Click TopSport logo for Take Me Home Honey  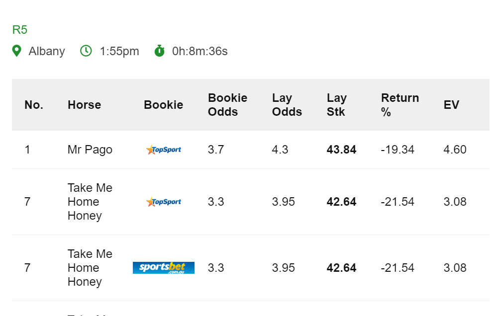164,202
